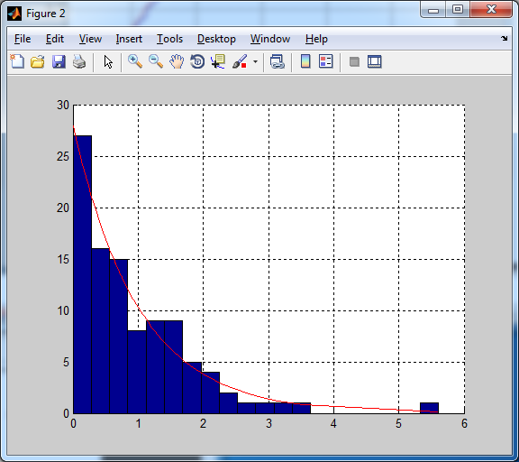Hide plot tools with the gray square icon

pyautogui.click(x=354, y=61)
